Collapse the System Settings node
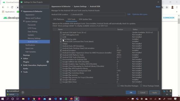This screenshot has width=180, height=101. point(24,21)
